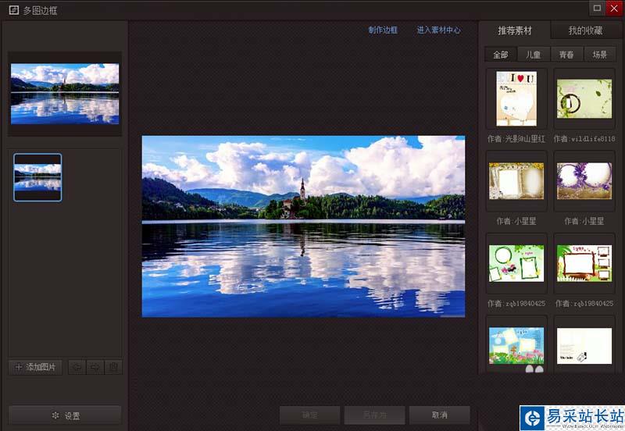The image size is (625, 431).
Task: Select the 场景 category filter
Action: click(x=599, y=54)
